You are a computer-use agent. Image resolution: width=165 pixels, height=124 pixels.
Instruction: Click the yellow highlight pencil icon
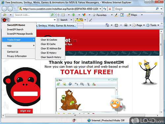(116, 15)
